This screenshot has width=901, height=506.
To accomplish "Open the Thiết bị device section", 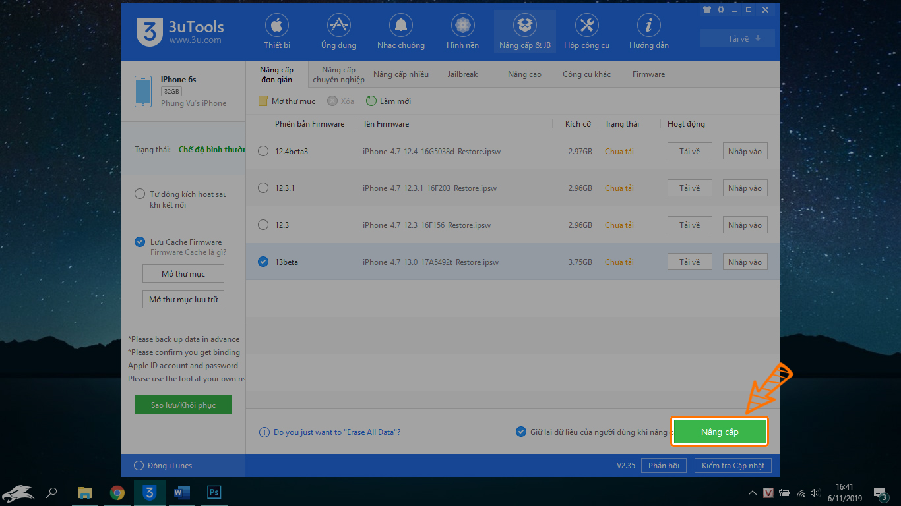I will pyautogui.click(x=277, y=32).
